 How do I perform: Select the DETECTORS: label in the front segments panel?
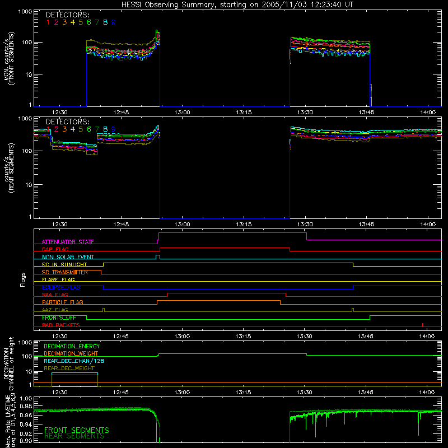click(67, 15)
